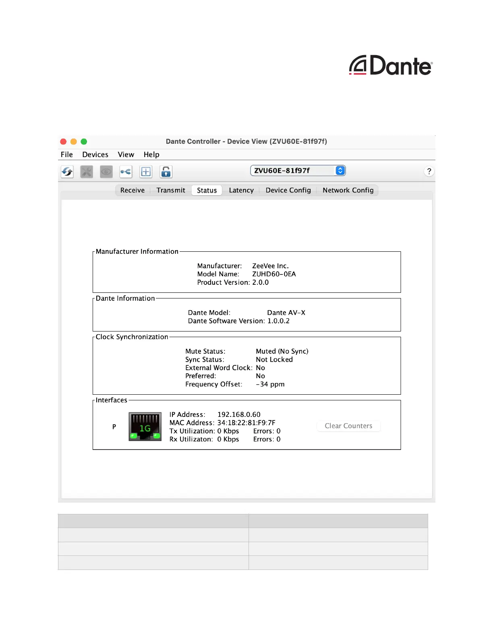This screenshot has width=493, height=638.
Task: Click the 1G ethernet port icon
Action: point(145,427)
